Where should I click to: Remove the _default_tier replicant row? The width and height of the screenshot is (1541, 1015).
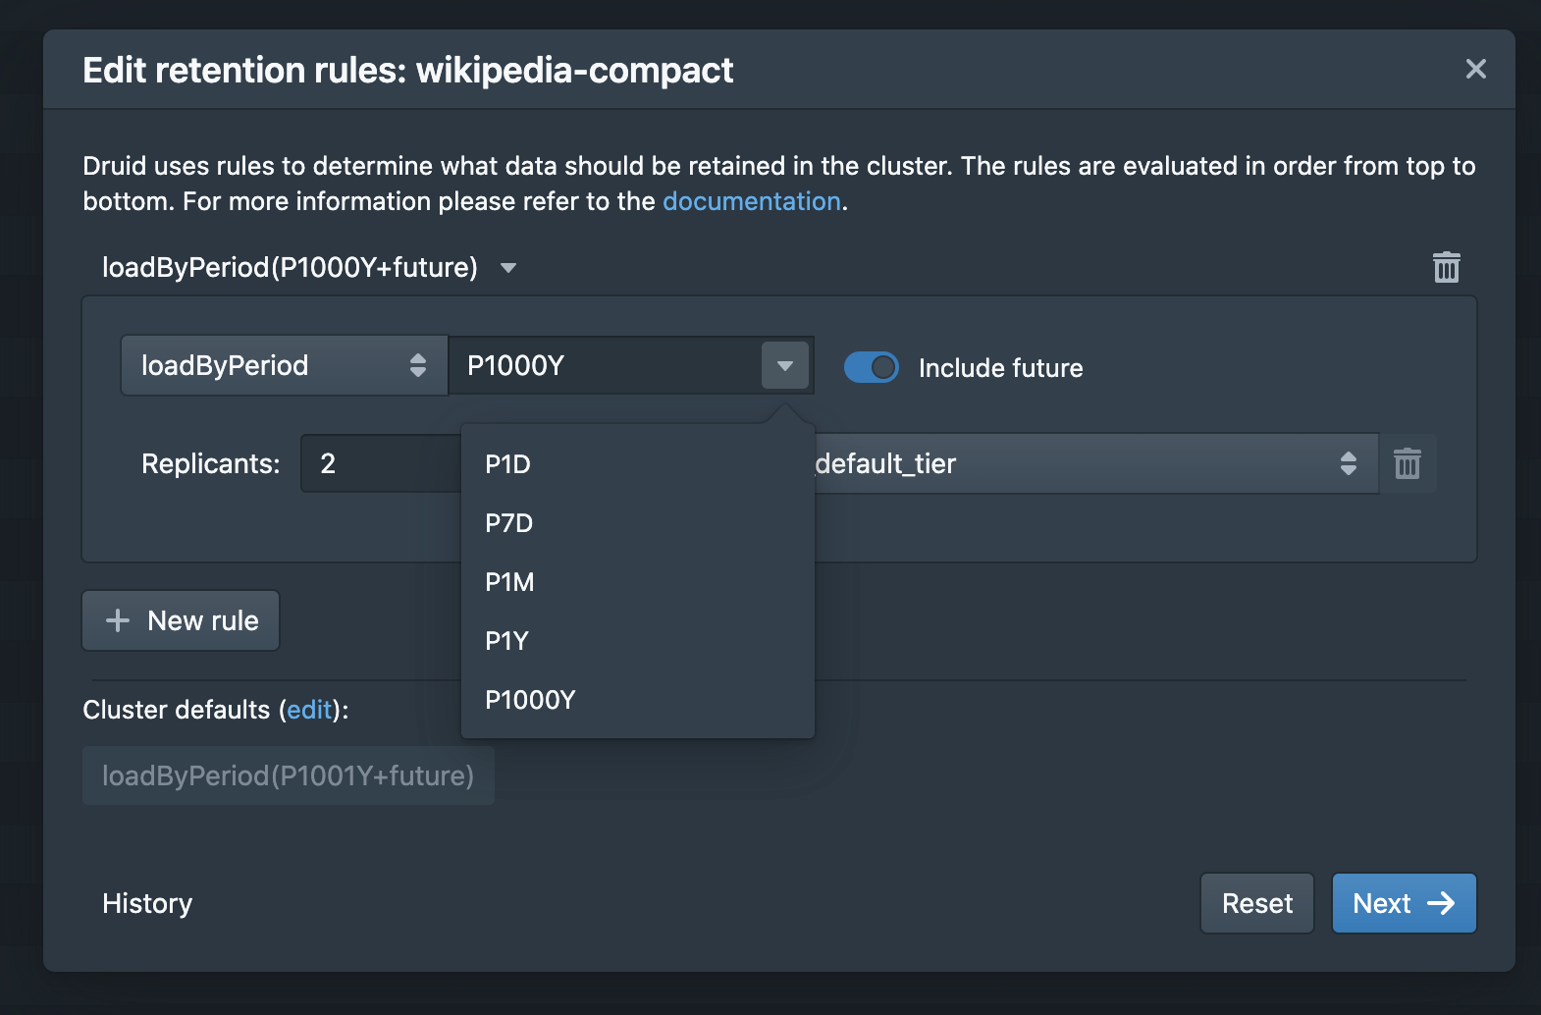pyautogui.click(x=1408, y=463)
